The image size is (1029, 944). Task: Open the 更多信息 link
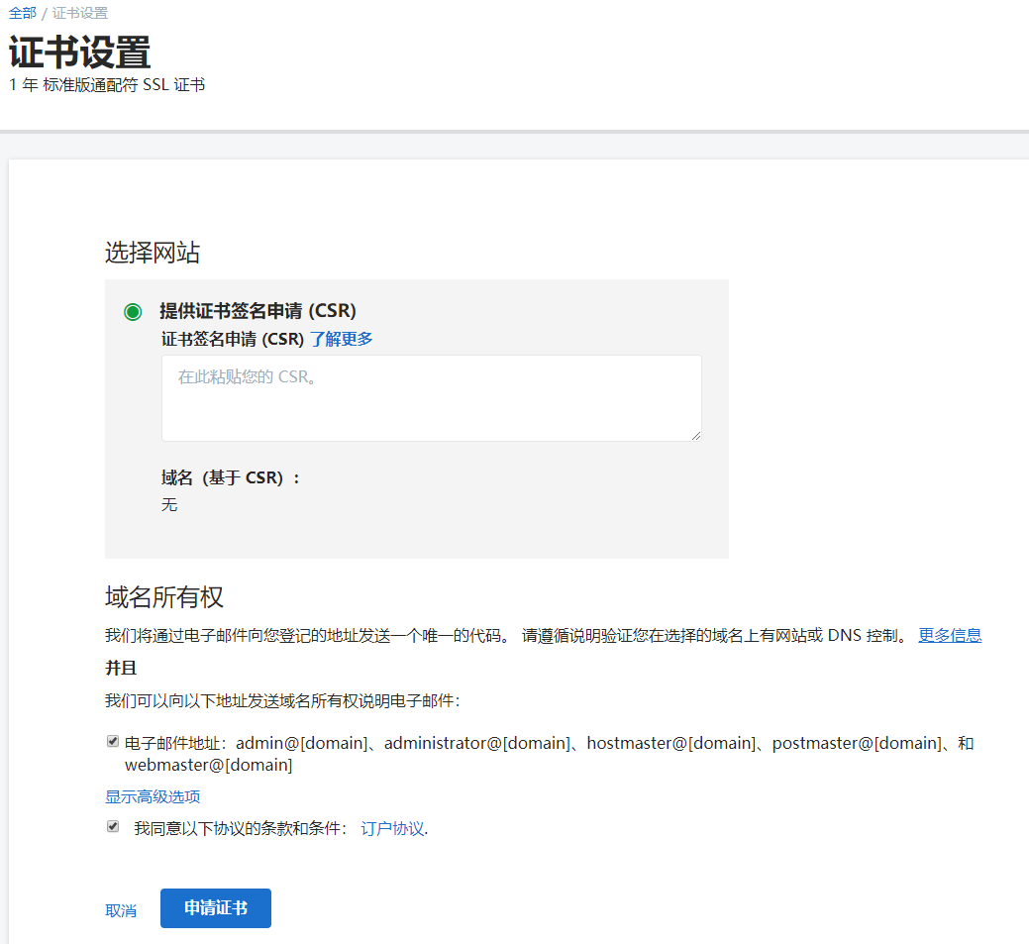[949, 635]
